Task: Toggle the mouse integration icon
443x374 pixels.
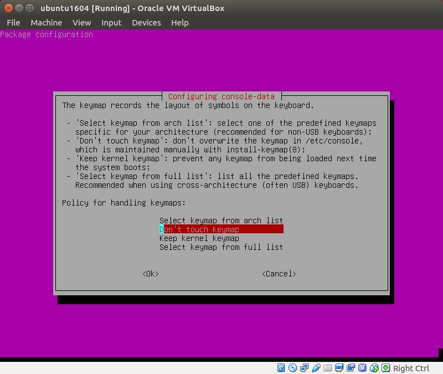Action: 374,368
